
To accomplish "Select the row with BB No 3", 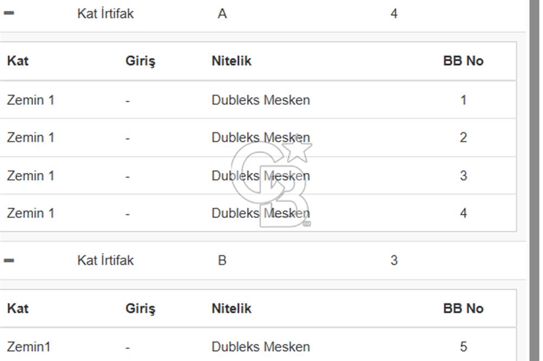I will point(258,176).
